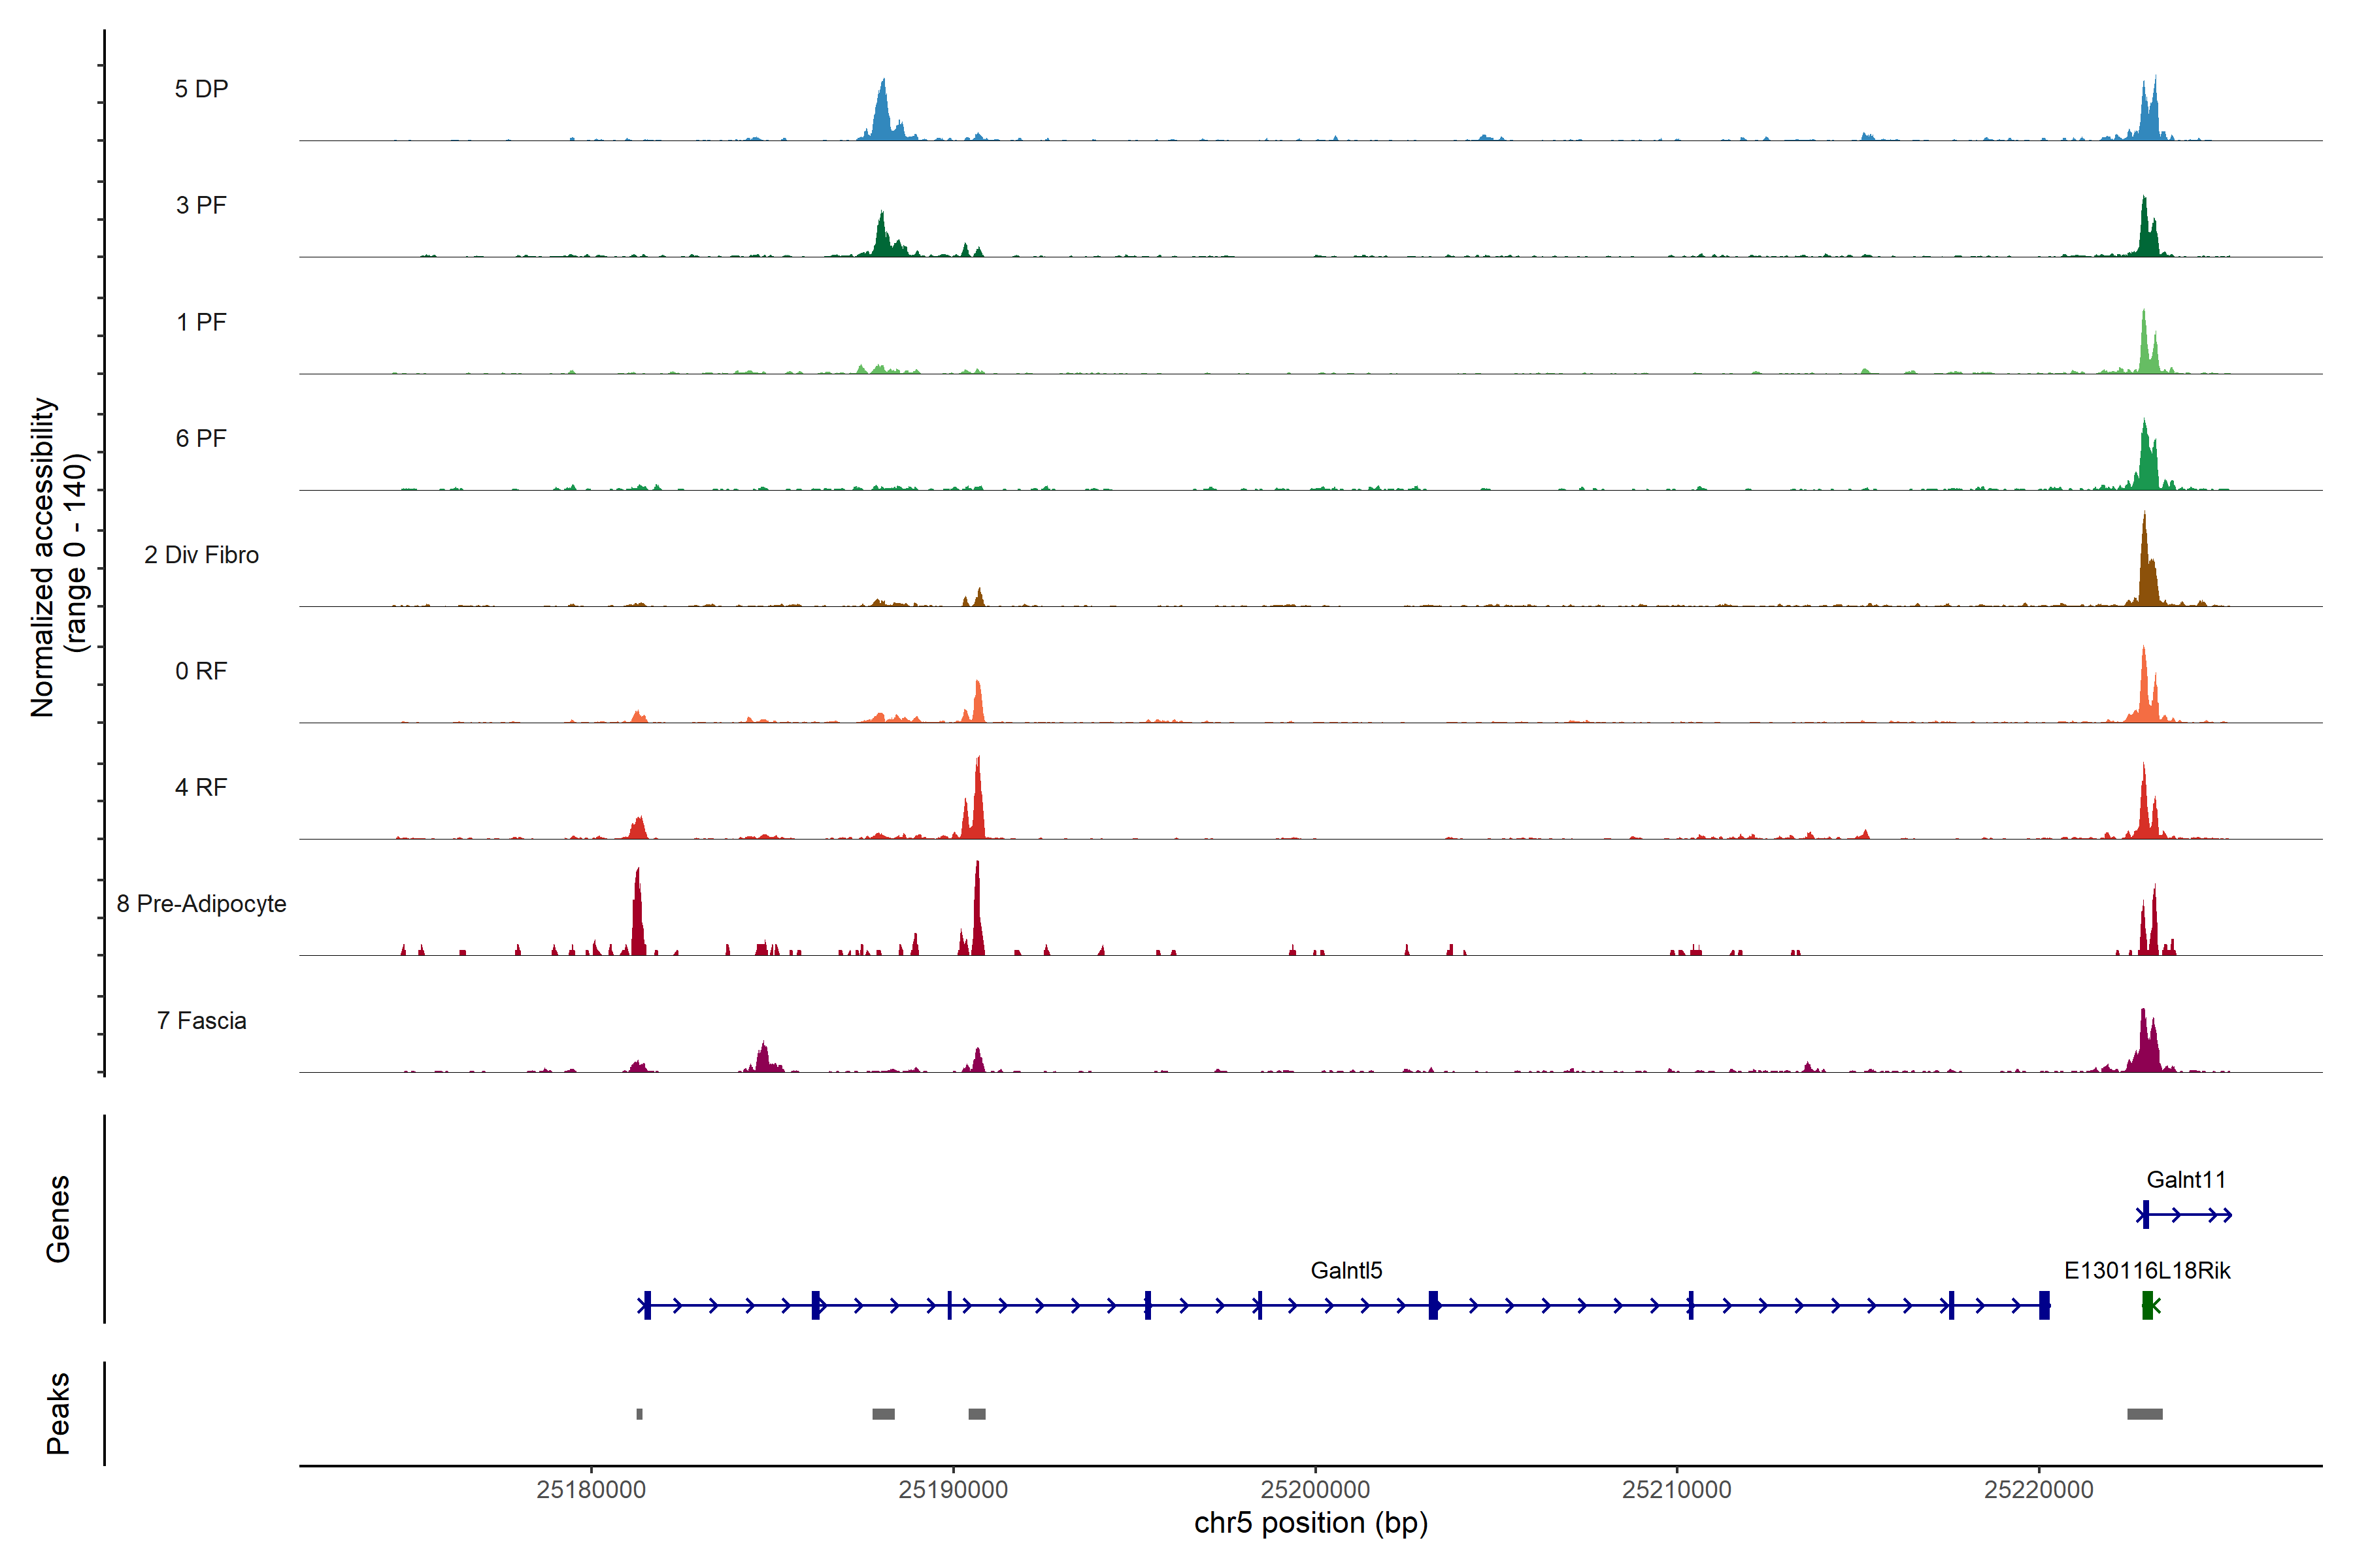This screenshot has height=1568, width=2353.
Task: Click the 5 DP track label
Action: [x=201, y=89]
